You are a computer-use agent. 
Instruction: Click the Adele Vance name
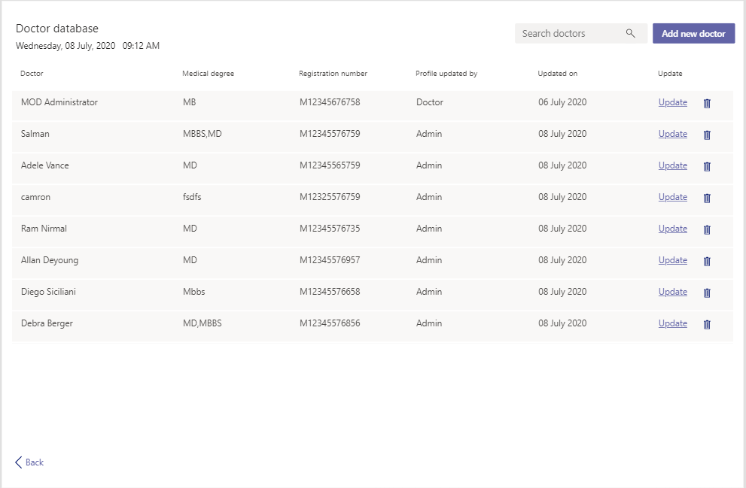point(44,165)
